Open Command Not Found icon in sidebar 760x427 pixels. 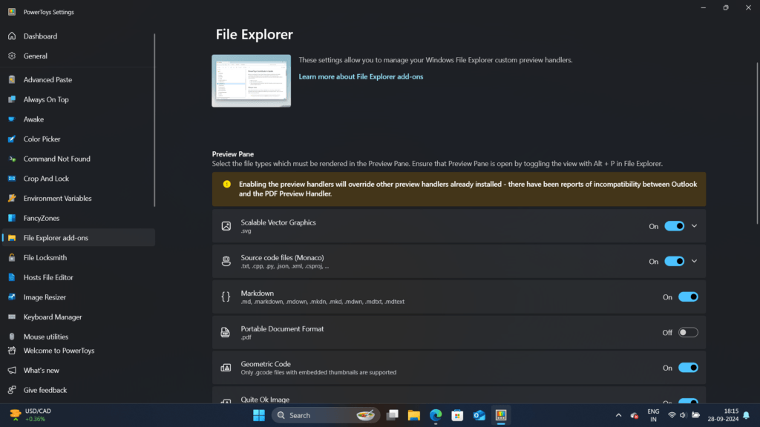[12, 159]
